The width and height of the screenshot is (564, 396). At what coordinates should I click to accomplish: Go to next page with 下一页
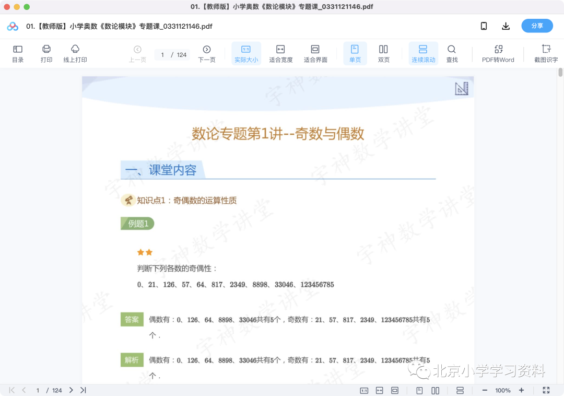(x=207, y=54)
